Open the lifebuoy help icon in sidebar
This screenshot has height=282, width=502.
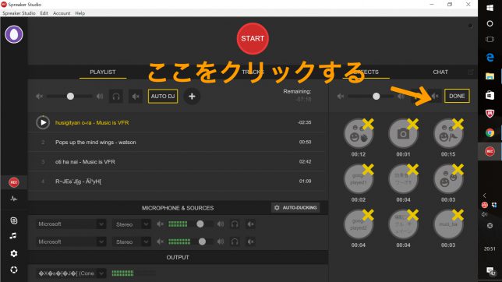tap(14, 270)
